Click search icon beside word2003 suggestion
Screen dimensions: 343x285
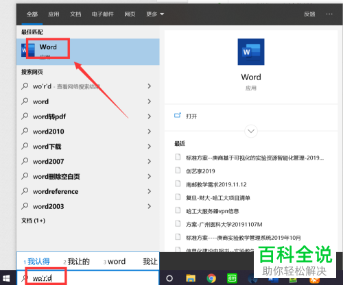(x=25, y=206)
